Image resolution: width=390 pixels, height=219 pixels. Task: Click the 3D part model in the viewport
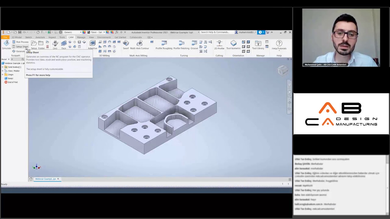[x=158, y=116]
